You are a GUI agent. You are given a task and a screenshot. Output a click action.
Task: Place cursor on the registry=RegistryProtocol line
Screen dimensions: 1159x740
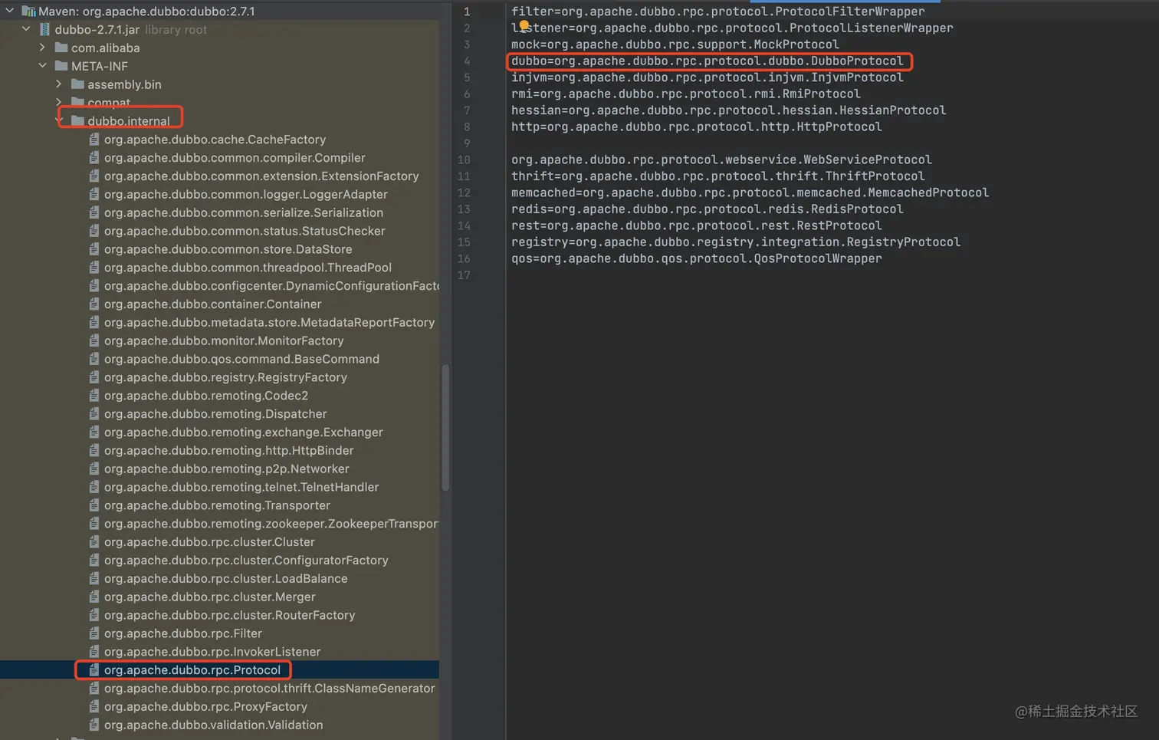click(736, 242)
